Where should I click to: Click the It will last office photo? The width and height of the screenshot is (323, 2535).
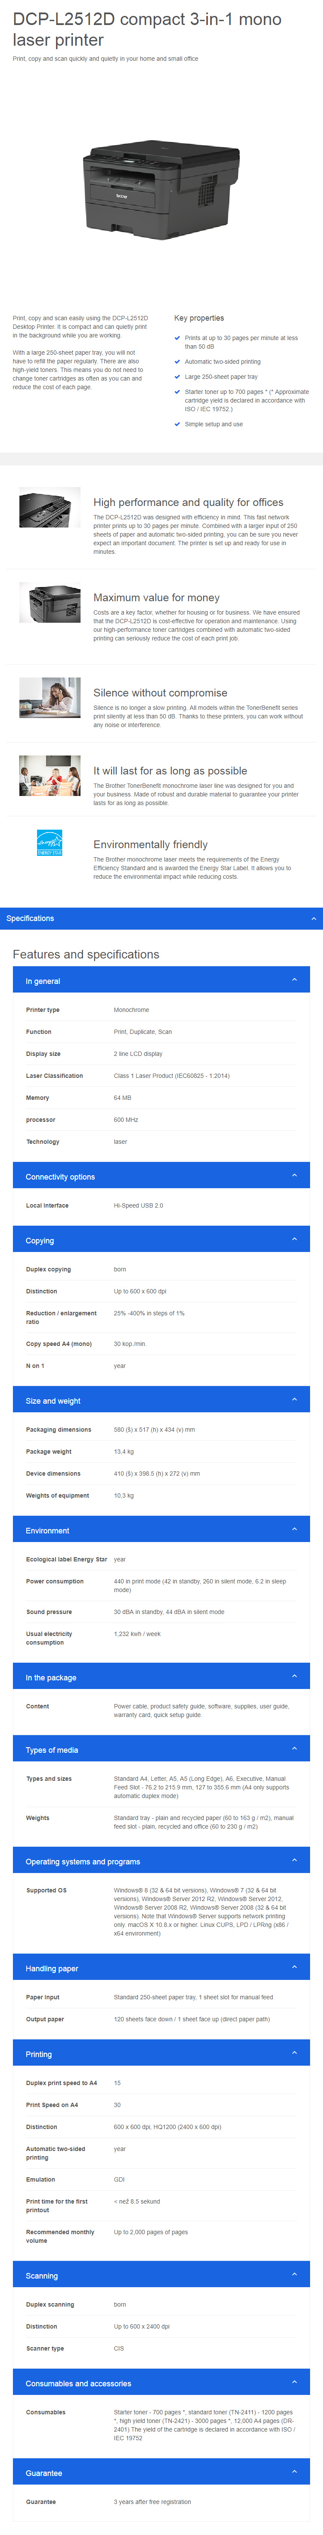49,775
